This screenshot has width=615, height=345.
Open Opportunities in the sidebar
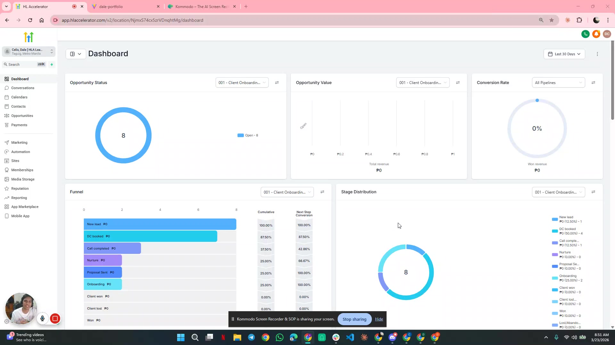[22, 116]
